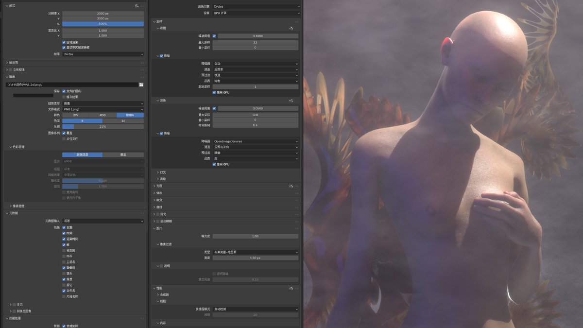Open the 元数据输入 场景 dropdown

pos(103,221)
